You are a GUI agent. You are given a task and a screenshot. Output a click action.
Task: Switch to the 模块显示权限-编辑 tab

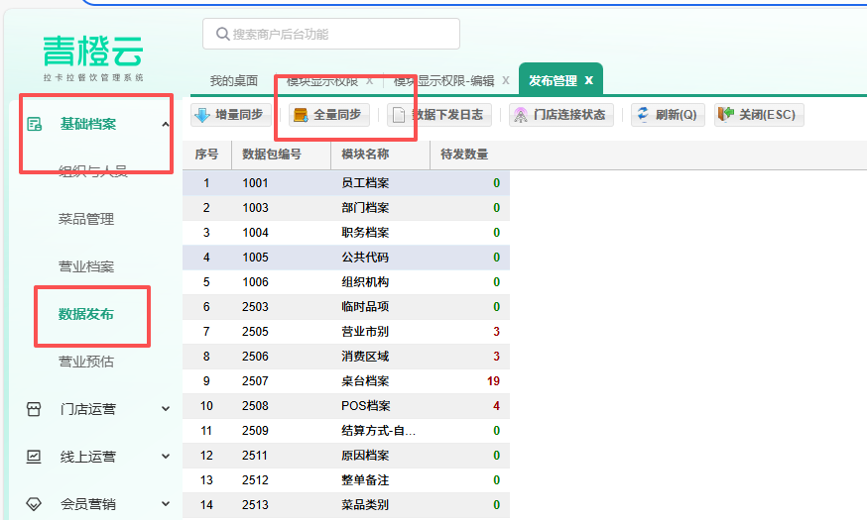[x=444, y=80]
